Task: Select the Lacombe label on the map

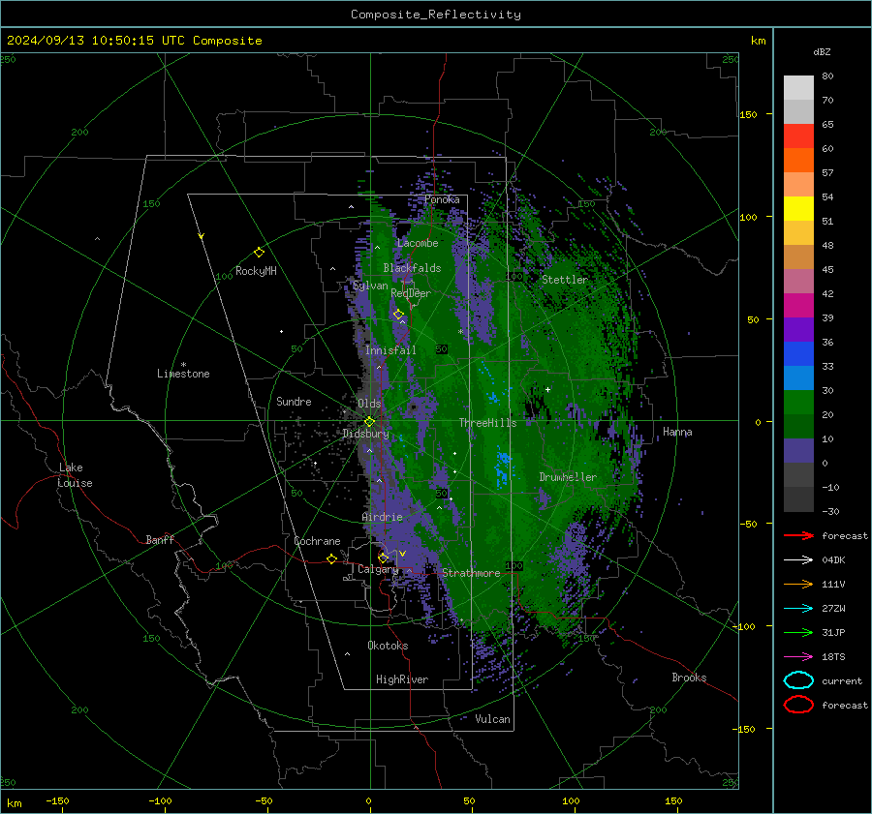Action: pyautogui.click(x=418, y=243)
